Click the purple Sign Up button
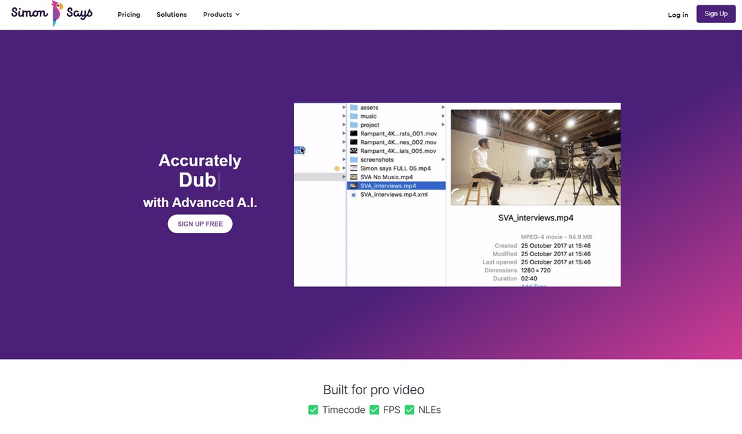Viewport: 742px width, 434px height. click(716, 13)
